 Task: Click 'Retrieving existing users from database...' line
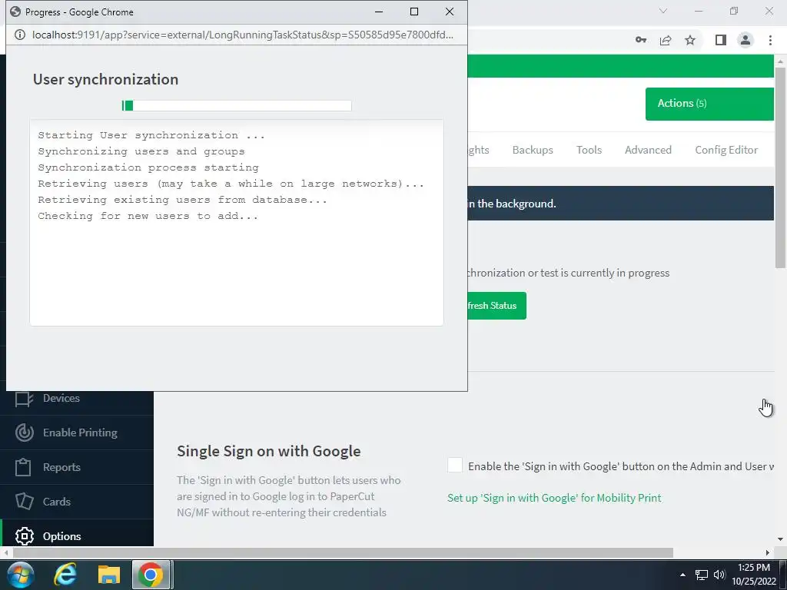(x=182, y=200)
